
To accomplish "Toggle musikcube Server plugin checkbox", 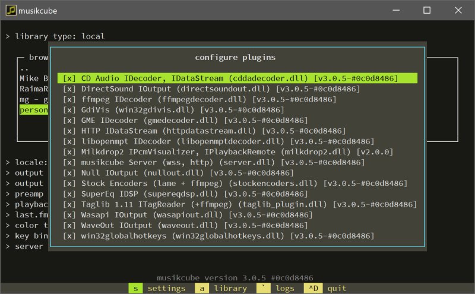I will 69,163.
